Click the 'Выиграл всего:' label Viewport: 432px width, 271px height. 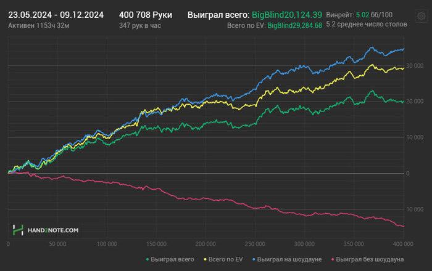click(218, 15)
